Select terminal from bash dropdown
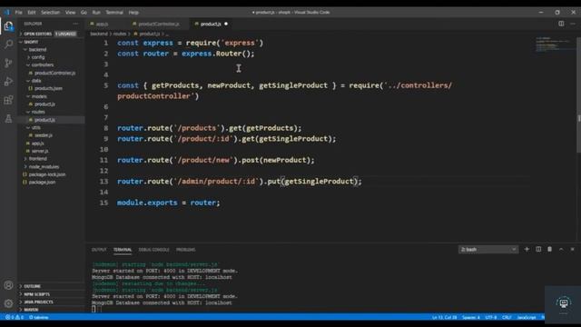Screen dimensions: 581x327 pyautogui.click(x=488, y=250)
